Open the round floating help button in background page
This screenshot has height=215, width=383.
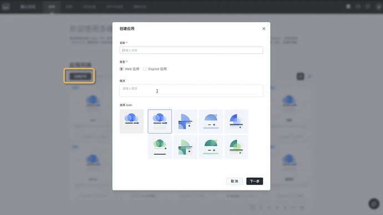pos(374,203)
